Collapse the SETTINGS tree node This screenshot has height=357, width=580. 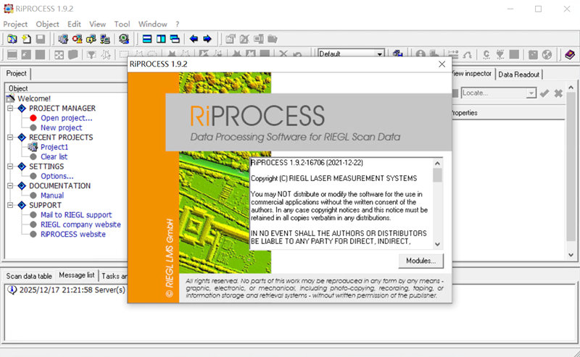[10, 167]
